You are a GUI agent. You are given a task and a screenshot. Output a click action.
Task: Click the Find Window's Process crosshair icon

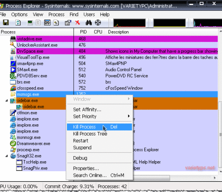pos(98,22)
